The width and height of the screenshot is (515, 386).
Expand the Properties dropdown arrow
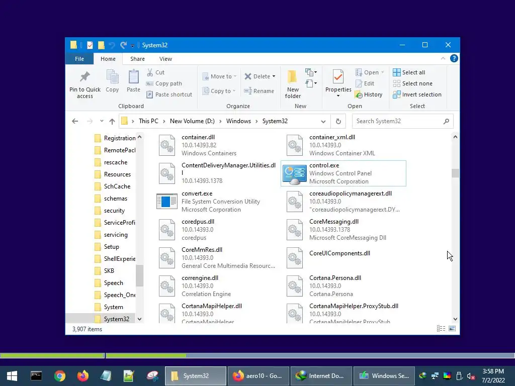tap(338, 96)
